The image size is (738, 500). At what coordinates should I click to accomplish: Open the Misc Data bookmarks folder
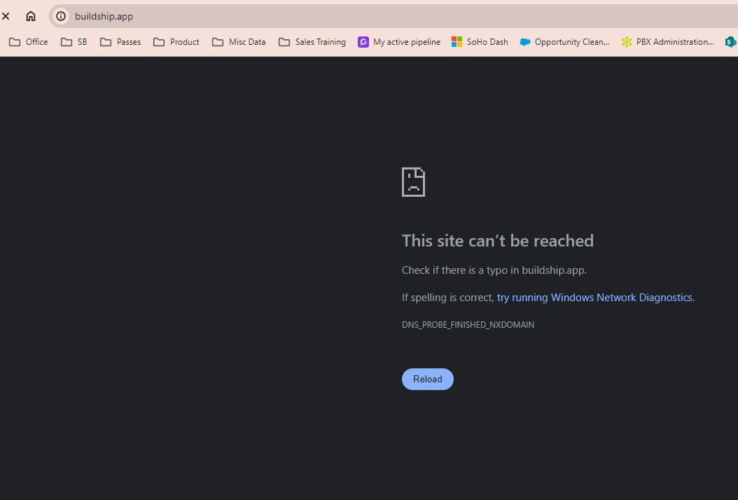[x=239, y=42]
